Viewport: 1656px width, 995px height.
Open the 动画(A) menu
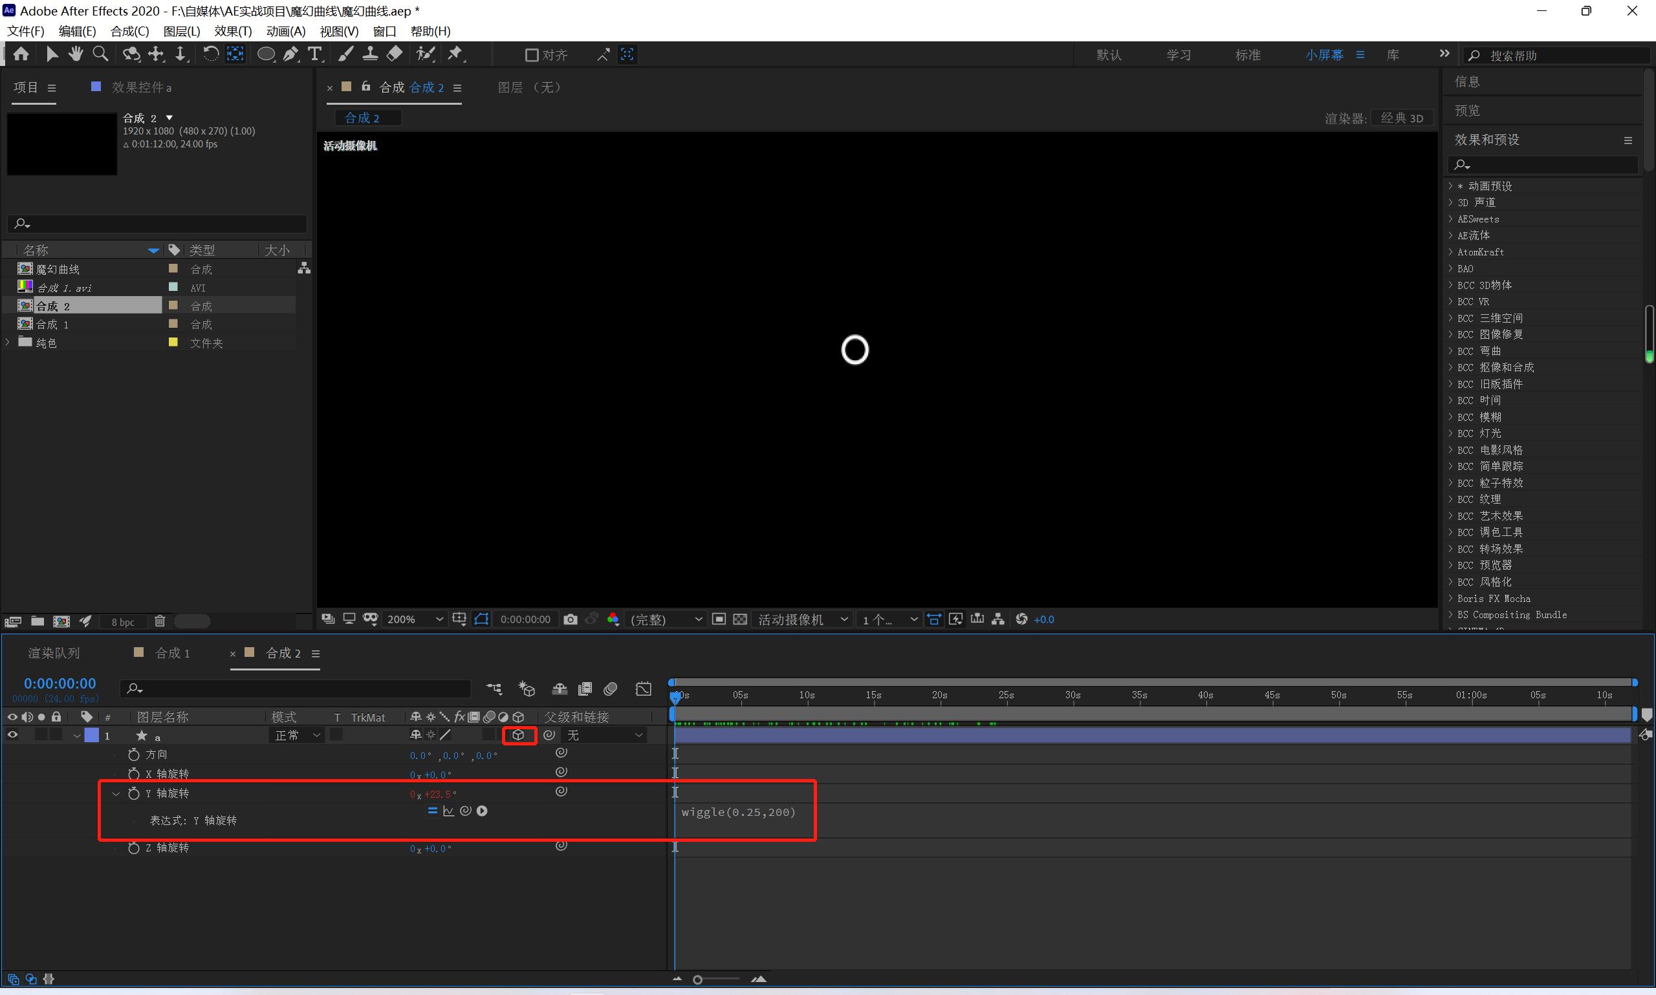[x=286, y=32]
